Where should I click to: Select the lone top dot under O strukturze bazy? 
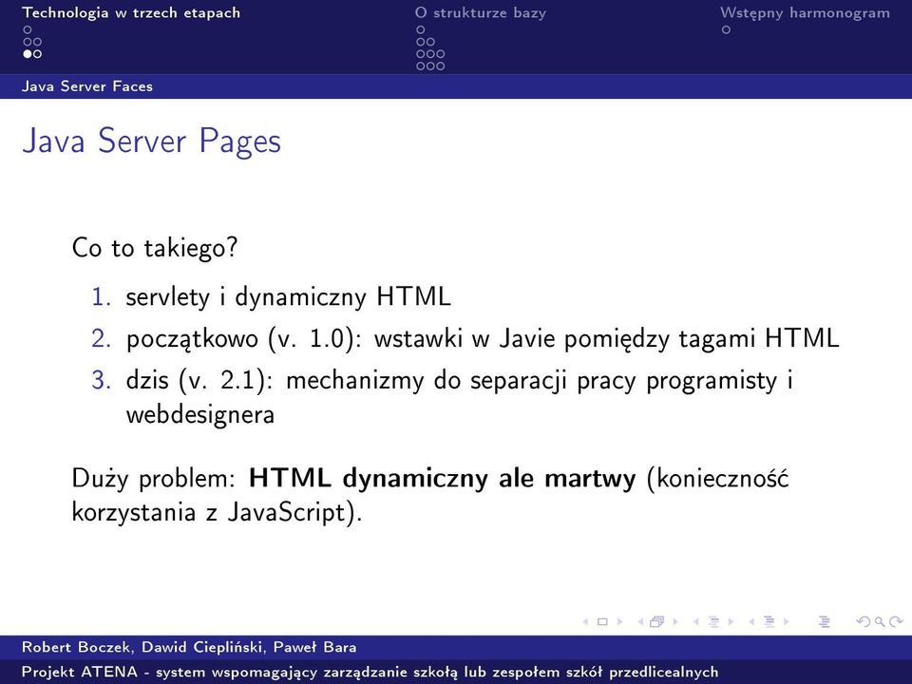(x=421, y=29)
